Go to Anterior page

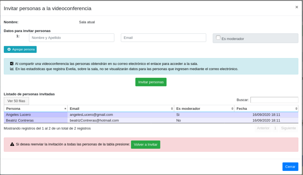[x=263, y=128]
